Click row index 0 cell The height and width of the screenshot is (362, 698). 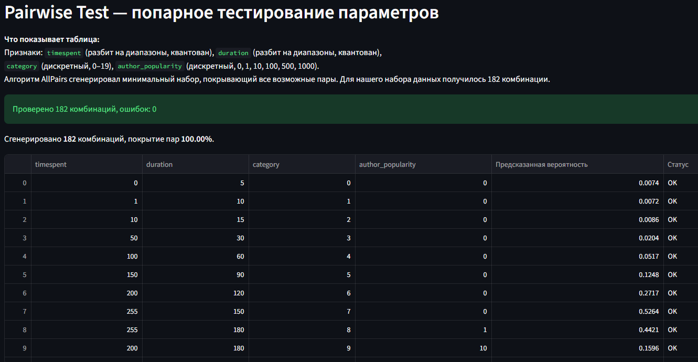point(18,183)
